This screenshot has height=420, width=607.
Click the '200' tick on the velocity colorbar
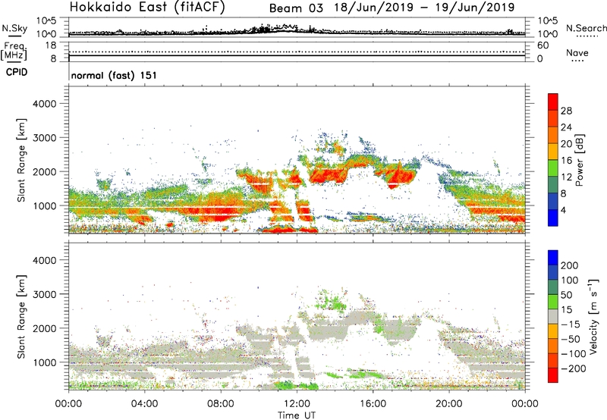pyautogui.click(x=570, y=265)
